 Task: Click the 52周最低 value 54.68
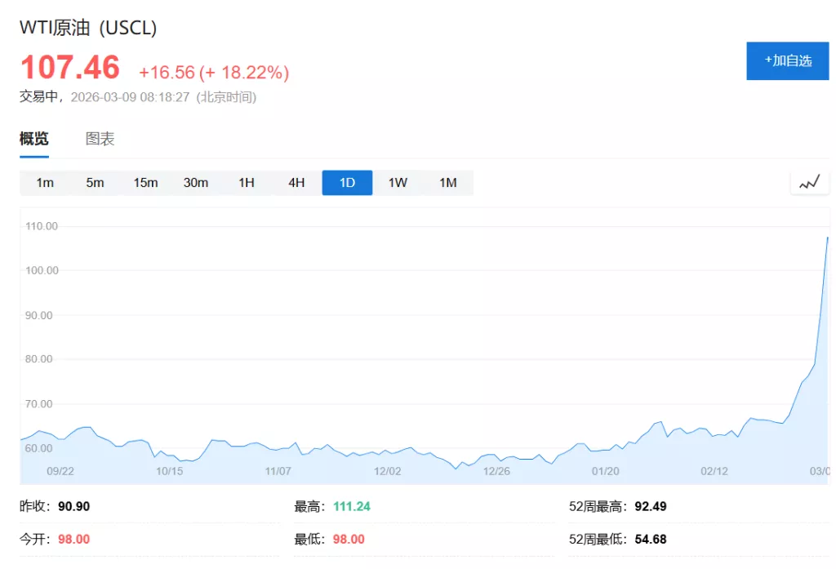[x=650, y=540]
